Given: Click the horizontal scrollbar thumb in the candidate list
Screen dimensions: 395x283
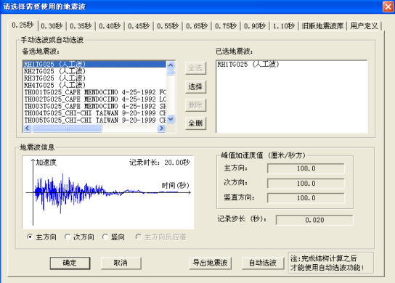Looking at the screenshot, I should point(67,128).
